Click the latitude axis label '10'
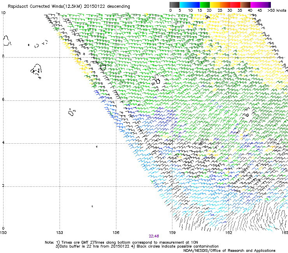Screen dimensions: 288x253 [x=3, y=13]
